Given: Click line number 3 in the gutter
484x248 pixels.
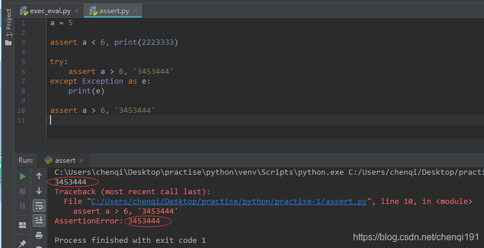Looking at the screenshot, I should tap(24, 42).
